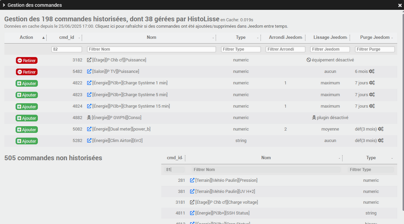The width and height of the screenshot is (404, 224).
Task: Click the skull icon beside P GWPN Conso
Action: [89, 118]
